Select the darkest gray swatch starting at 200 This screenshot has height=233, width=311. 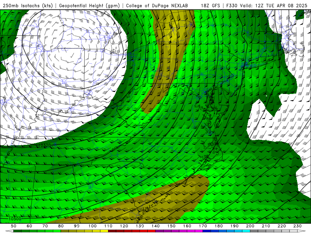point(254,231)
